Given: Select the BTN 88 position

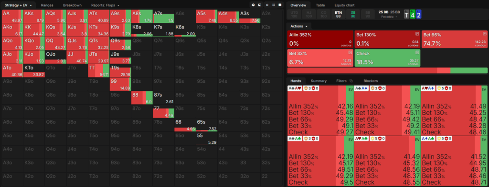Looking at the screenshot, I should click(338, 14).
